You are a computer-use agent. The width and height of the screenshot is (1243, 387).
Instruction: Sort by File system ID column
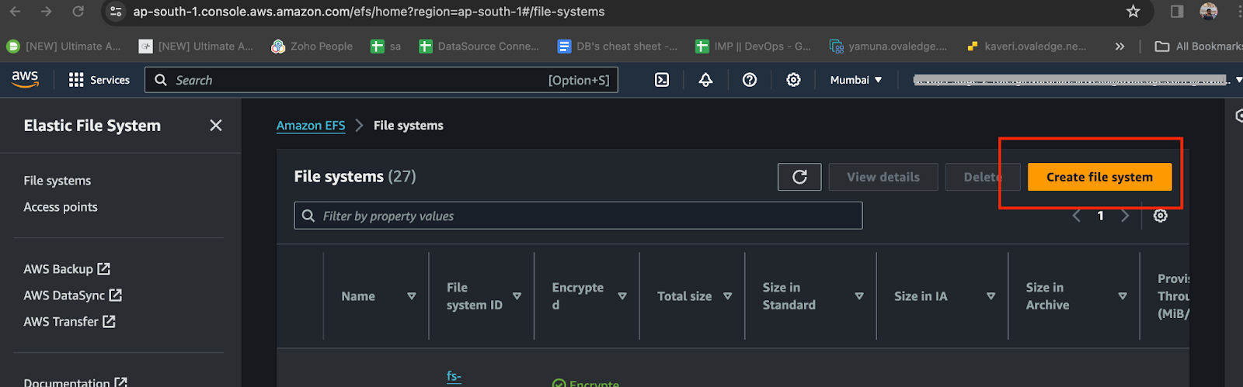click(517, 296)
